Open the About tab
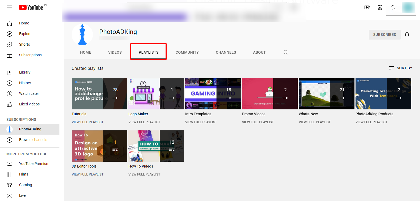The height and width of the screenshot is (201, 420). [x=259, y=52]
